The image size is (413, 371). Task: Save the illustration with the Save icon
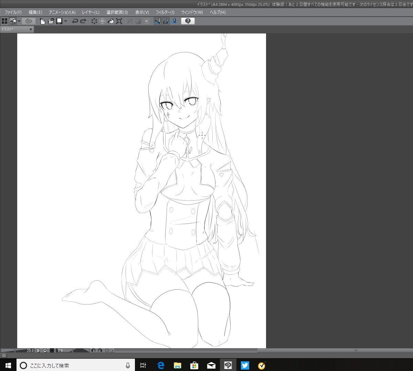click(59, 21)
